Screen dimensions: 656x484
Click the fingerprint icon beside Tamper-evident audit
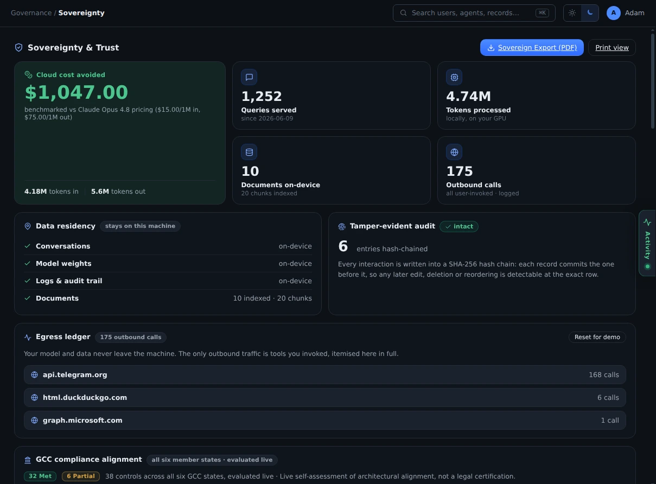(x=342, y=227)
